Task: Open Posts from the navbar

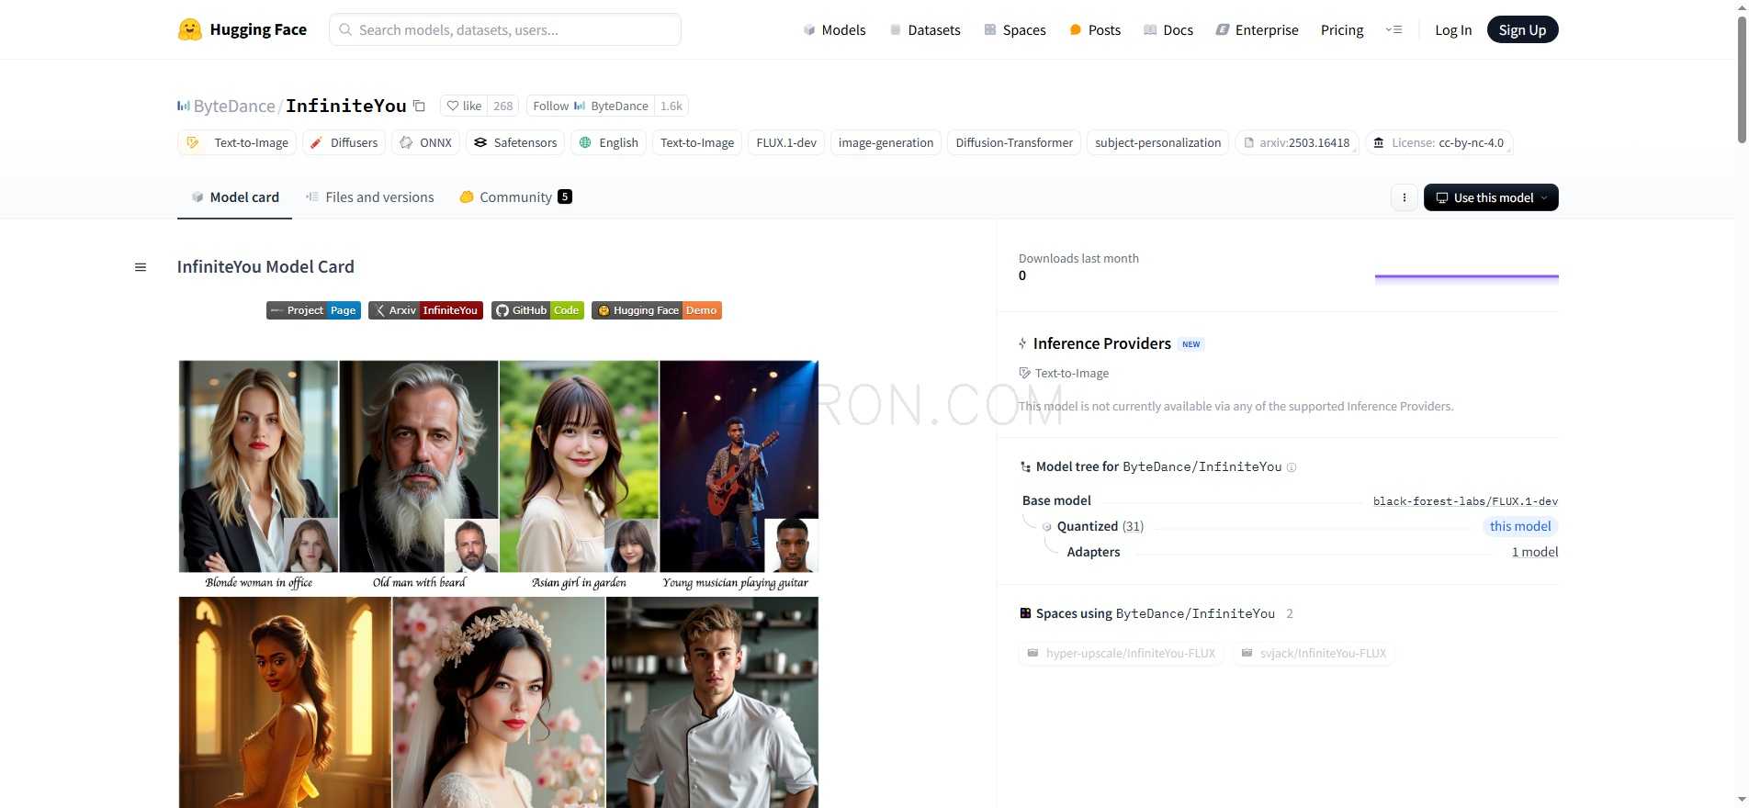Action: click(1095, 29)
